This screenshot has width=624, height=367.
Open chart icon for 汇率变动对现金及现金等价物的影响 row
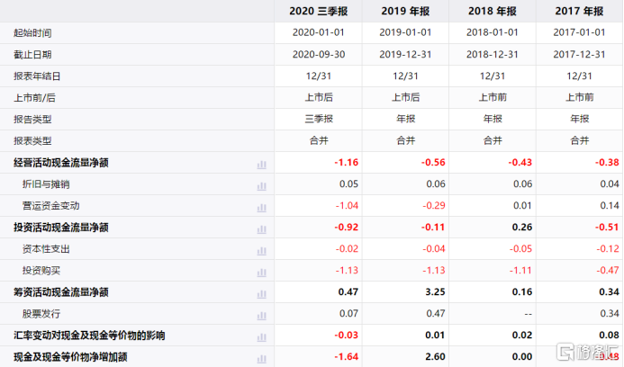coord(261,337)
